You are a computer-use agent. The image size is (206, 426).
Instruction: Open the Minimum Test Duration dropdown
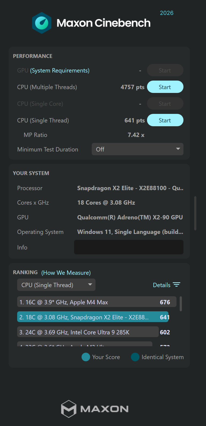pos(138,149)
